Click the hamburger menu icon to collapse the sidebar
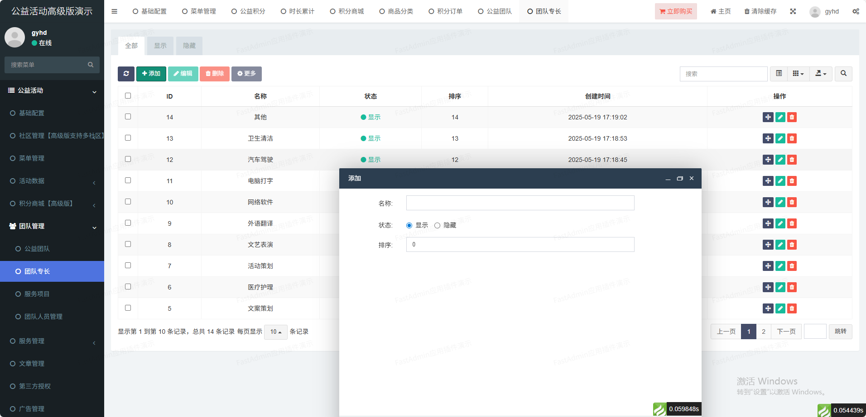The height and width of the screenshot is (417, 866). point(114,11)
